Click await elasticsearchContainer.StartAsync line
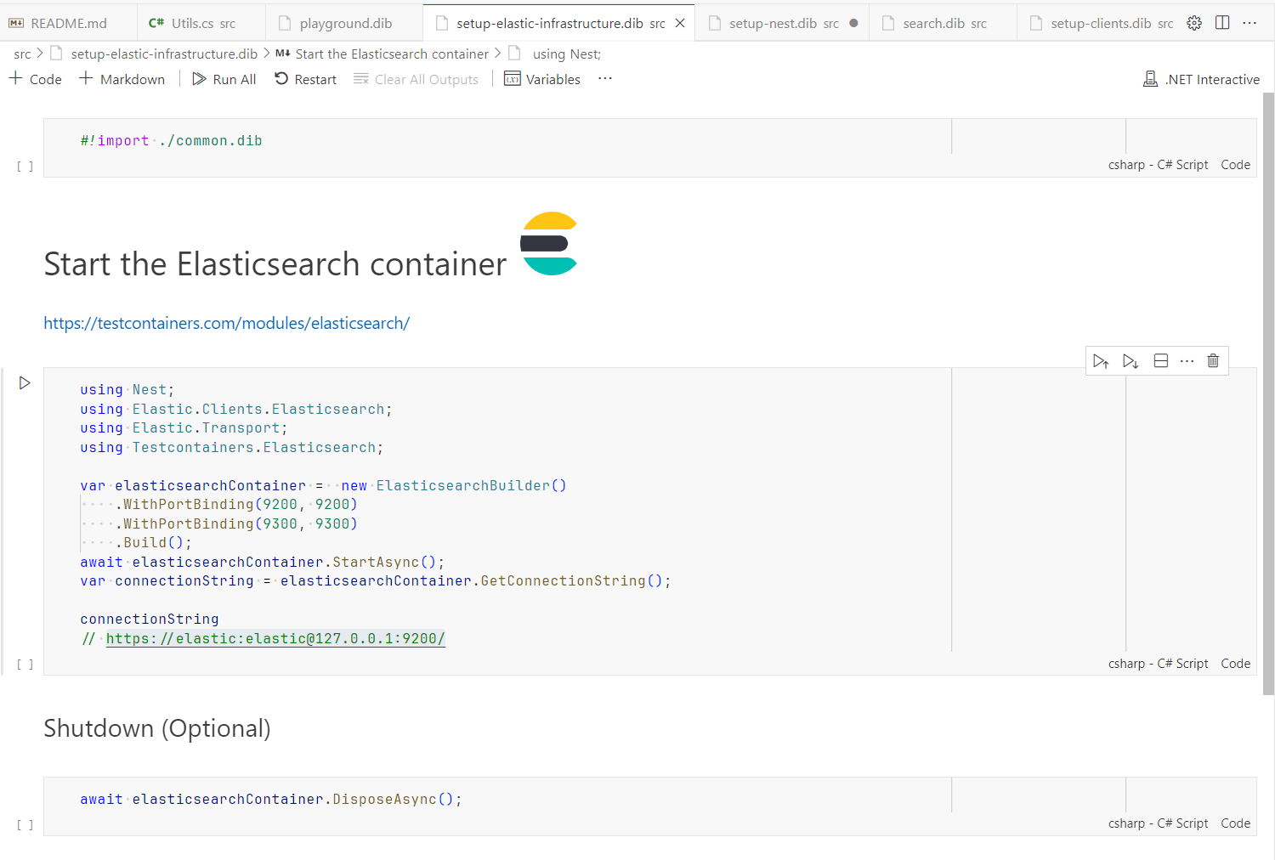This screenshot has height=860, width=1275. [262, 563]
